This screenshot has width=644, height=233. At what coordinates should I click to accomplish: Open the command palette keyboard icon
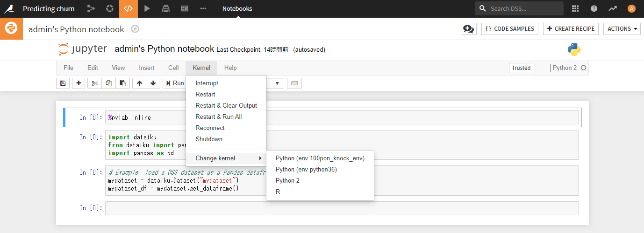coord(294,83)
